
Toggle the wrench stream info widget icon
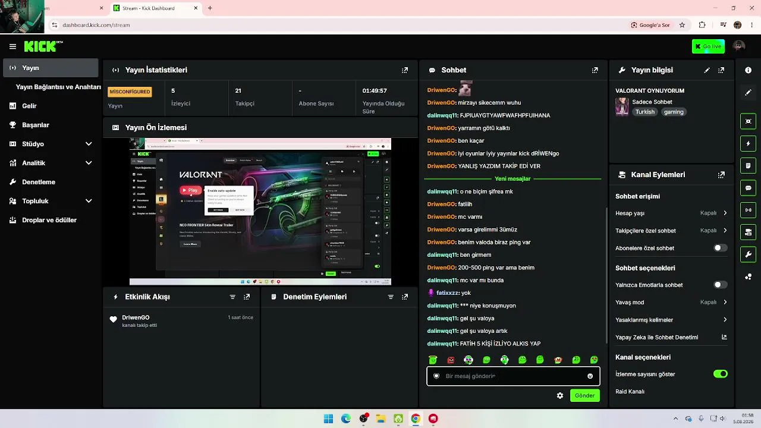[x=748, y=254]
